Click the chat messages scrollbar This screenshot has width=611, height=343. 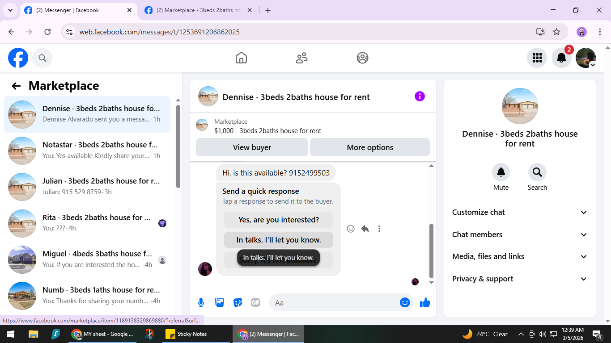coord(431,250)
